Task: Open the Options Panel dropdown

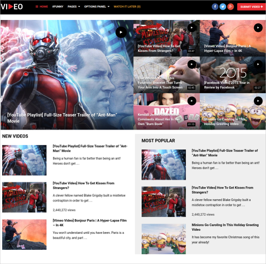Action: 97,7
